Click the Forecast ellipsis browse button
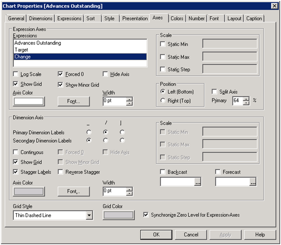The width and height of the screenshot is (281, 245). (253, 182)
